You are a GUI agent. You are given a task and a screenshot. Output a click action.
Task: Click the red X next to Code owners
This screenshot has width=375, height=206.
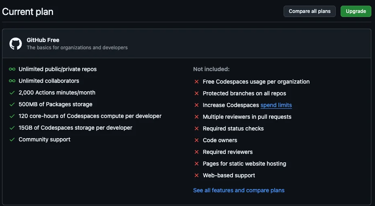click(x=197, y=141)
